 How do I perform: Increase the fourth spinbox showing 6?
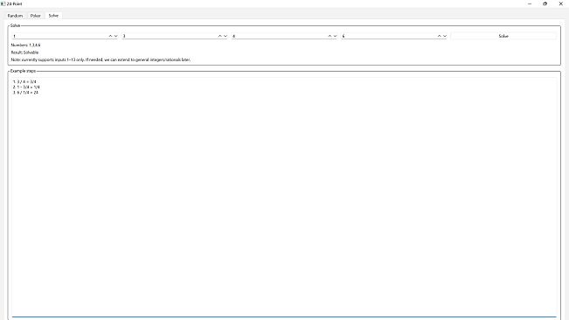coord(439,36)
